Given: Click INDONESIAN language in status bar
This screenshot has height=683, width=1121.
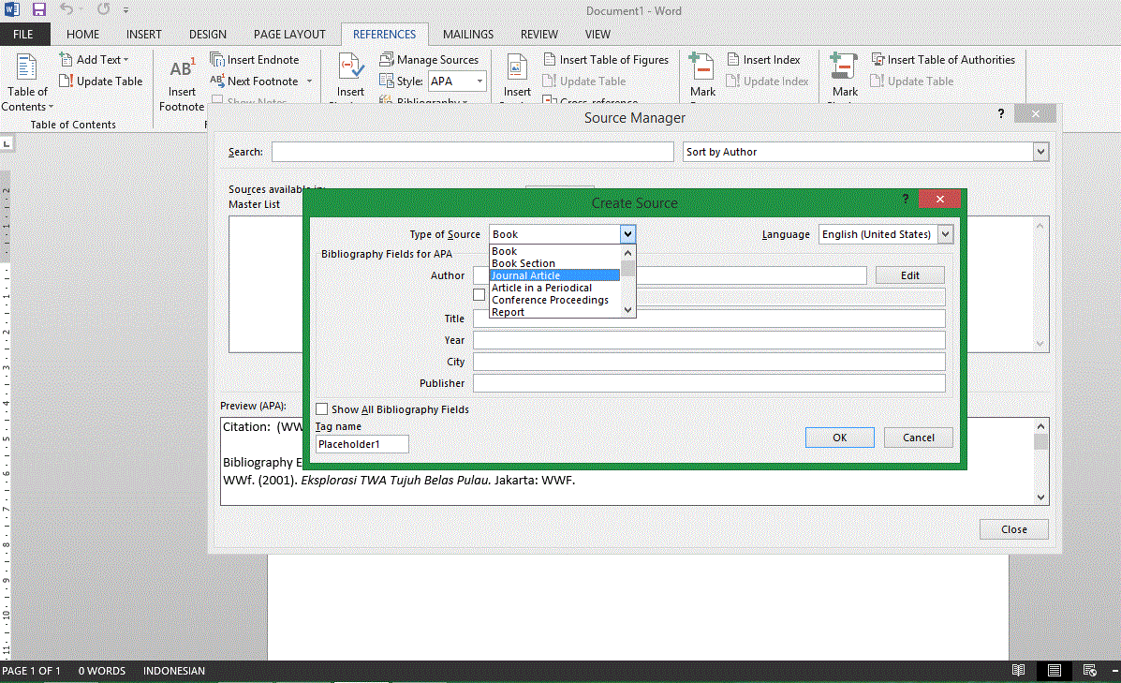Looking at the screenshot, I should tap(174, 671).
